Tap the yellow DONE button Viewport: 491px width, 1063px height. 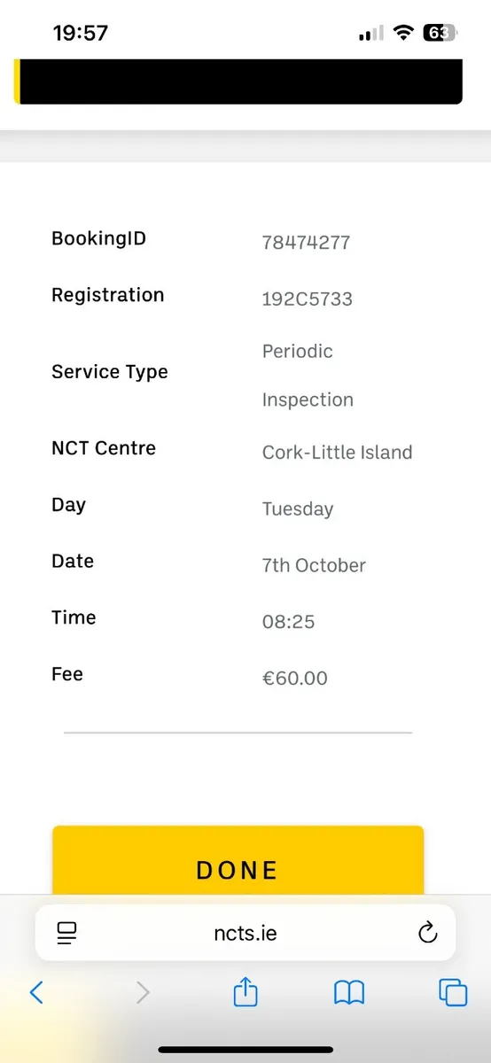[238, 862]
